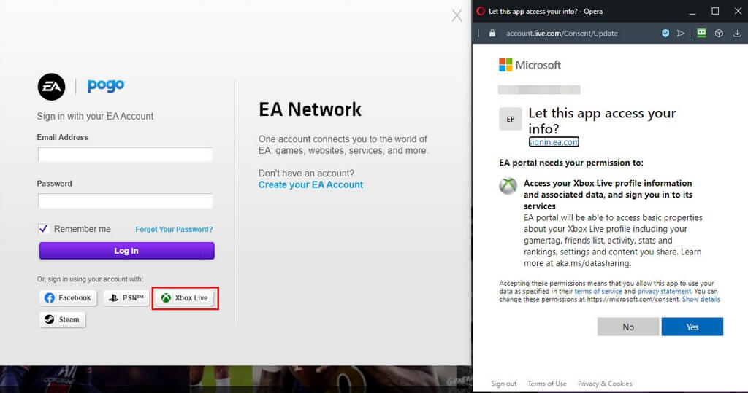Minimize the Opera consent window
Viewport: 748px width, 393px height.
692,12
